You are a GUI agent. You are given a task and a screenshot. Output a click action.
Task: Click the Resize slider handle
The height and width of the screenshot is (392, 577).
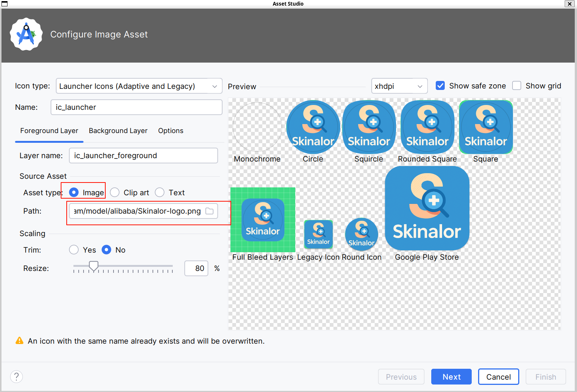(94, 266)
